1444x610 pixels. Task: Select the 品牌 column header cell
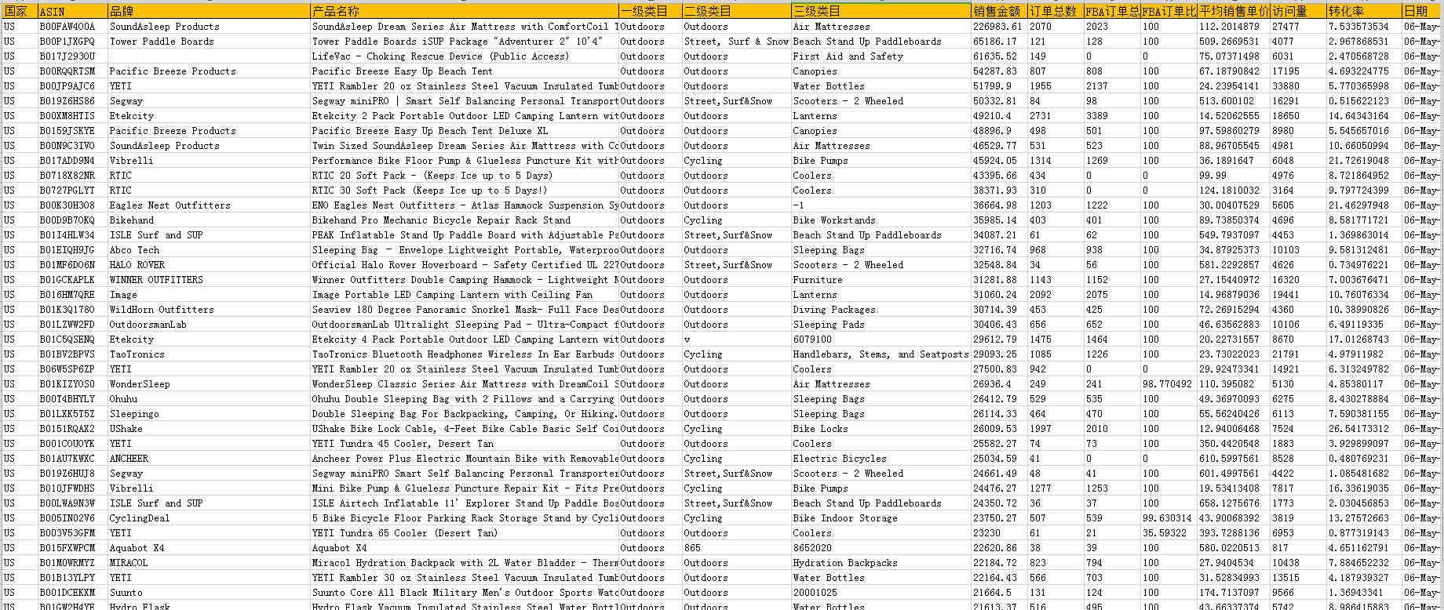(x=209, y=11)
